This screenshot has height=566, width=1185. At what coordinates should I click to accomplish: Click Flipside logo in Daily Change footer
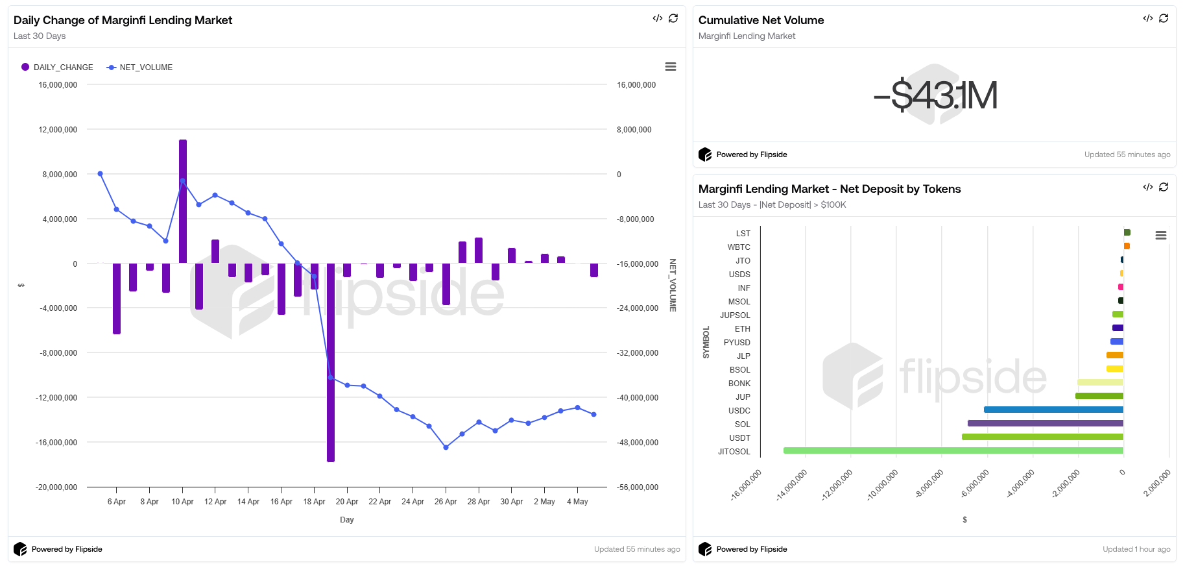20,549
